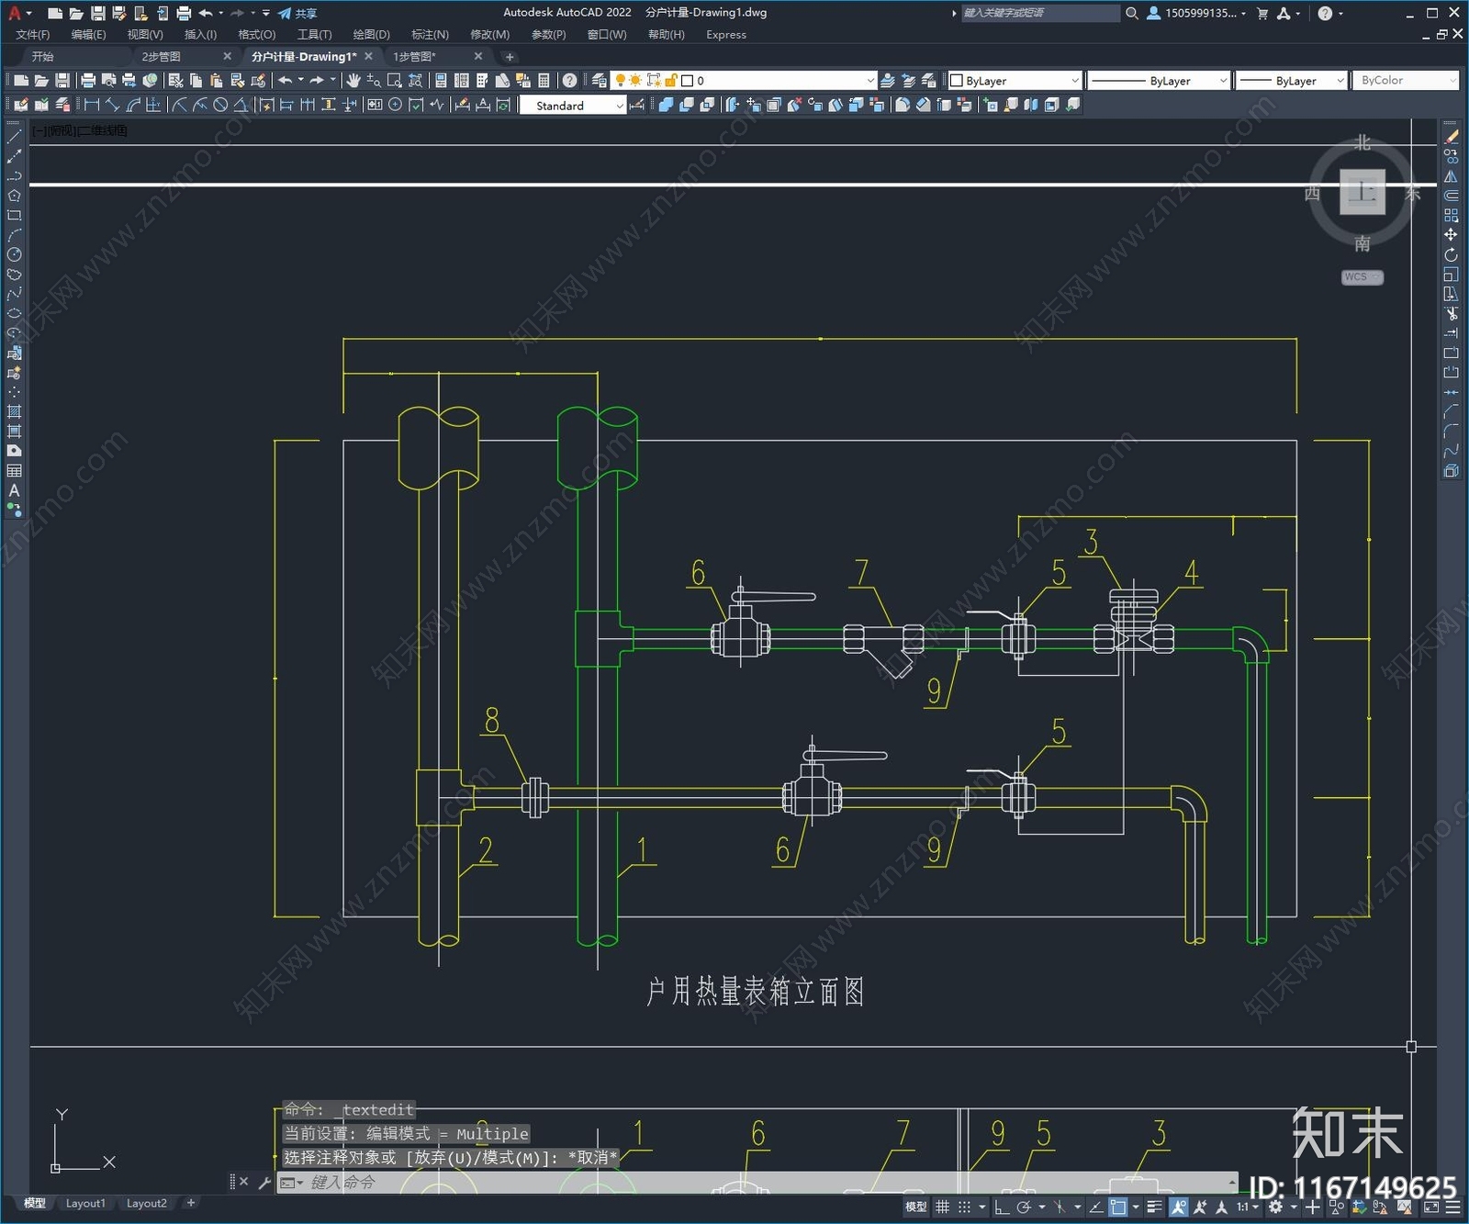This screenshot has width=1469, height=1224.
Task: Toggle polar tracking in status bar
Action: point(1024,1207)
